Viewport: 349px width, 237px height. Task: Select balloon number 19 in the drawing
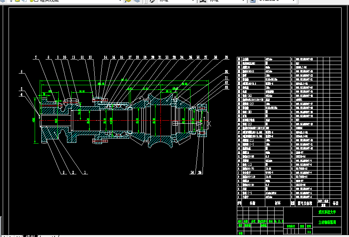tap(145, 57)
